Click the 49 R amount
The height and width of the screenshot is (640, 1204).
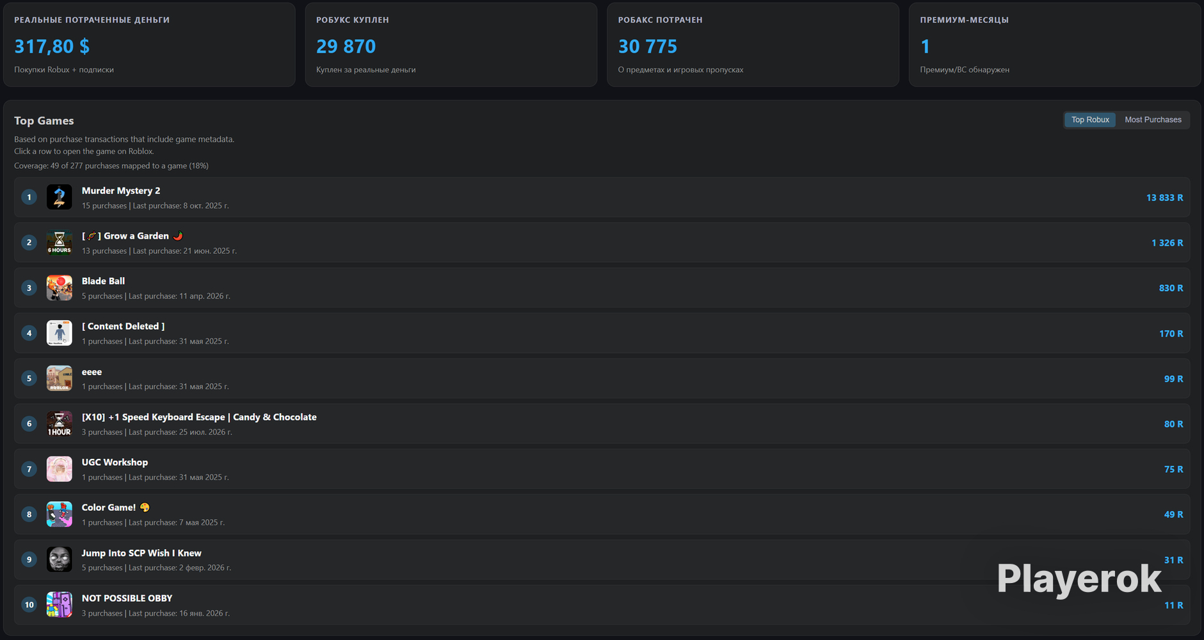pyautogui.click(x=1173, y=515)
